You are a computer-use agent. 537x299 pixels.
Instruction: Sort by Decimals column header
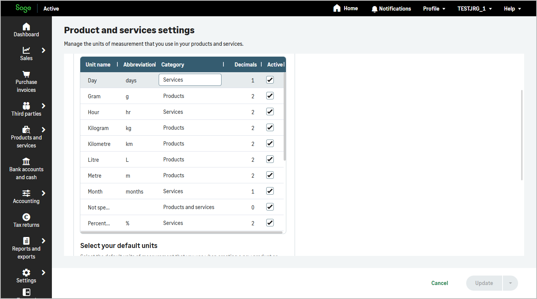[245, 65]
